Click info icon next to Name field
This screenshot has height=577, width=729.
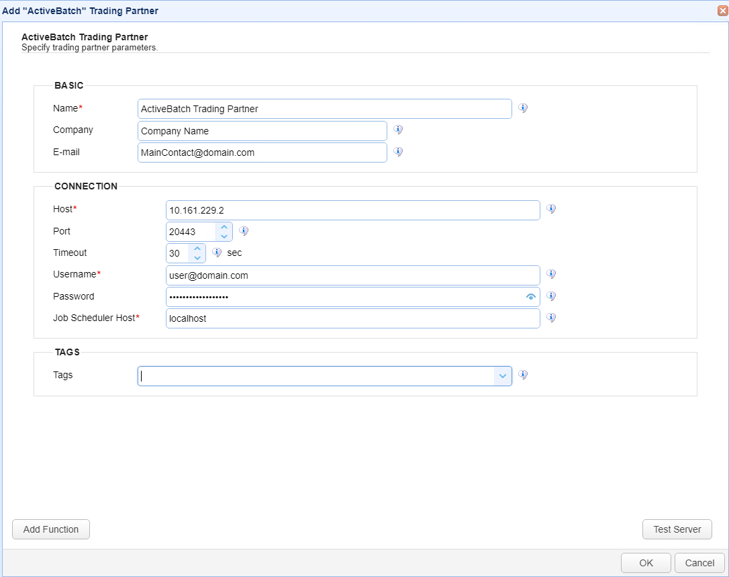523,108
